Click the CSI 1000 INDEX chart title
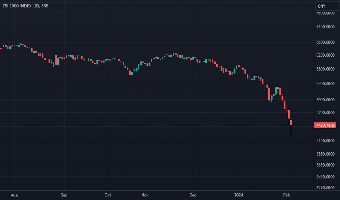Image resolution: width=340 pixels, height=200 pixels. [x=26, y=6]
